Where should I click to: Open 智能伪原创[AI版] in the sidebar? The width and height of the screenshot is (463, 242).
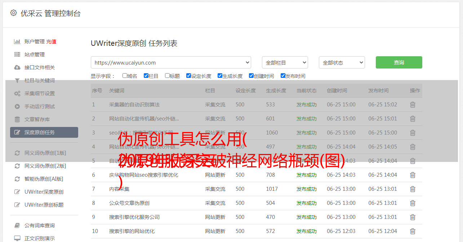click(44, 179)
